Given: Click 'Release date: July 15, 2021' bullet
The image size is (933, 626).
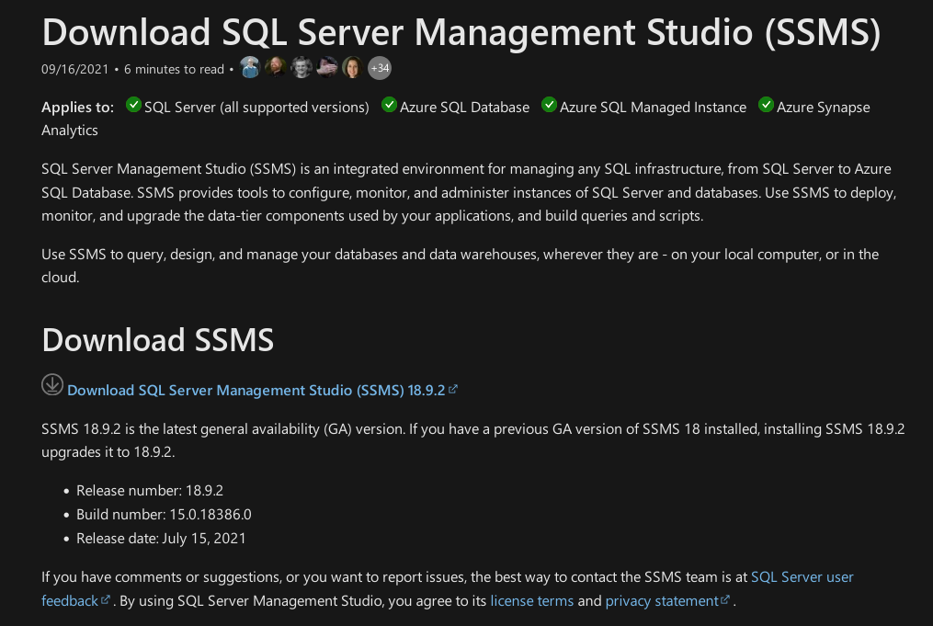Looking at the screenshot, I should [161, 538].
